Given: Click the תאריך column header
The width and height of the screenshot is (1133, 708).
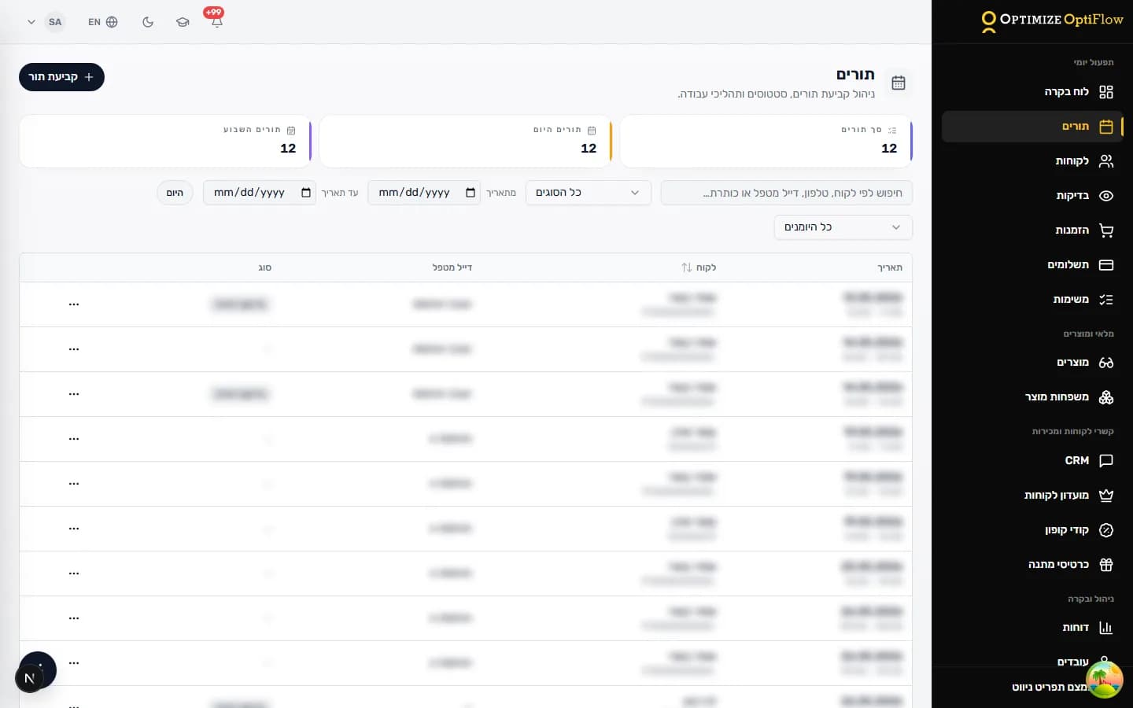Looking at the screenshot, I should point(890,268).
